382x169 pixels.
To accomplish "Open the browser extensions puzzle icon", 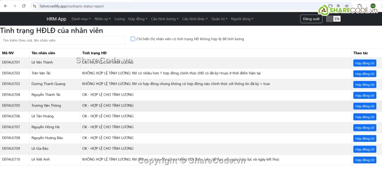I will 359,6.
